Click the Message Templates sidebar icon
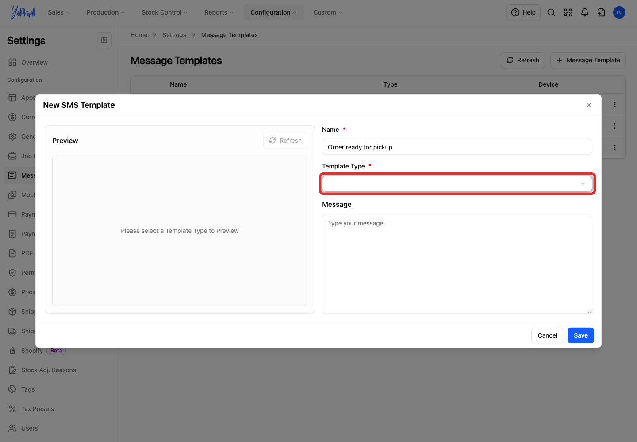 tap(12, 175)
